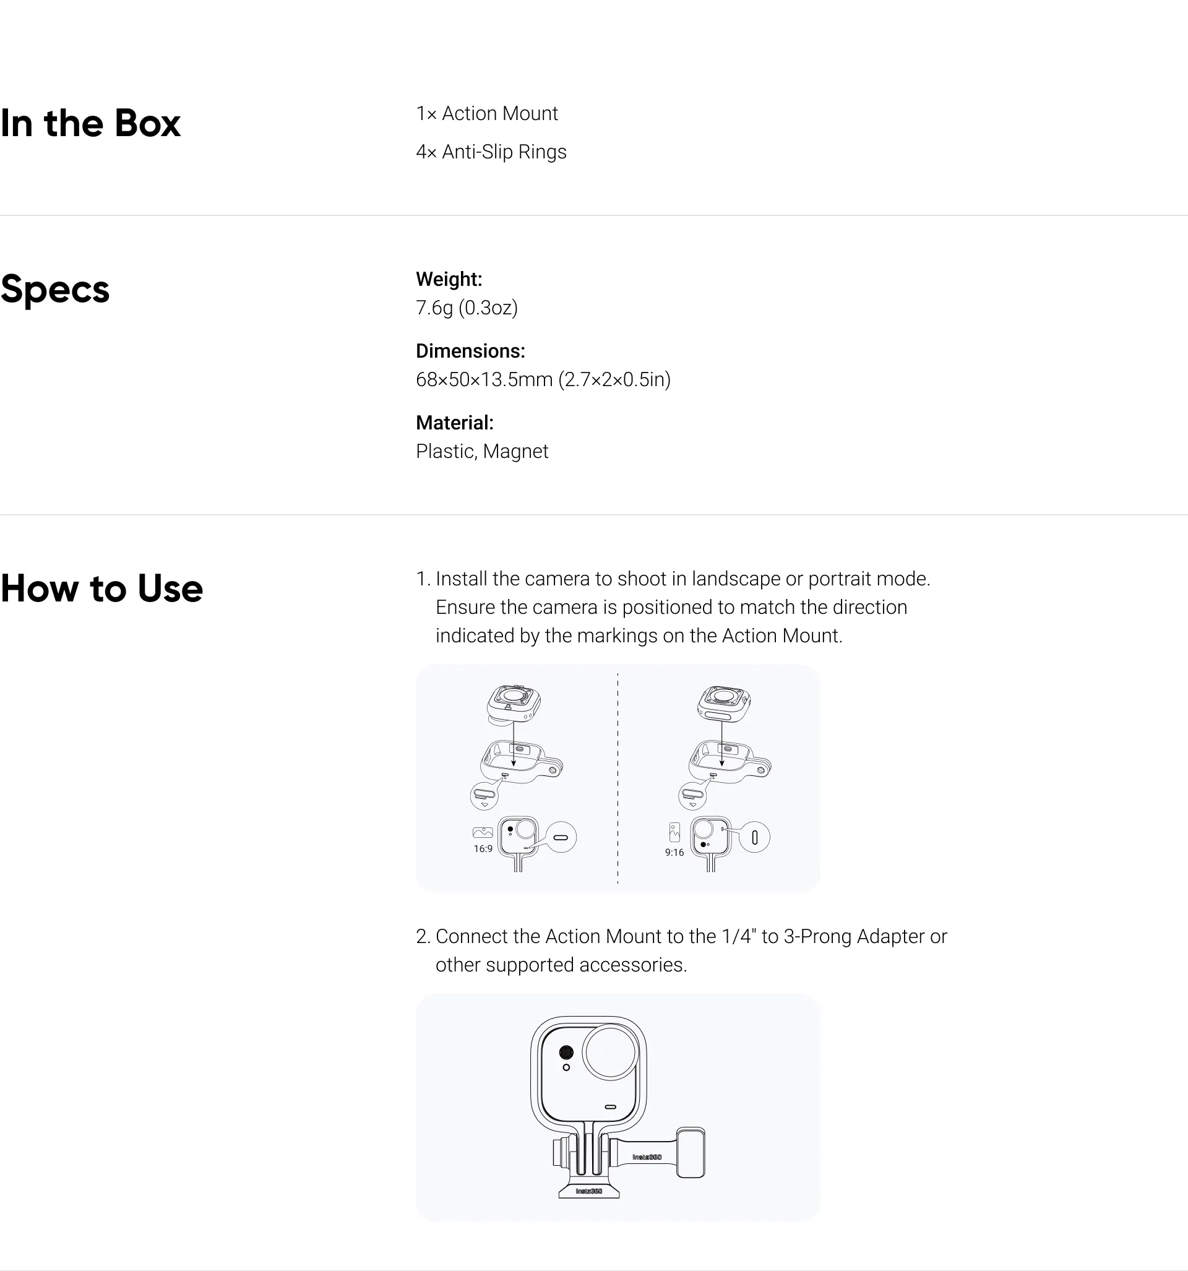Image resolution: width=1188 pixels, height=1271 pixels.
Task: Click the "4× Anti-Slip Rings" item
Action: (491, 152)
